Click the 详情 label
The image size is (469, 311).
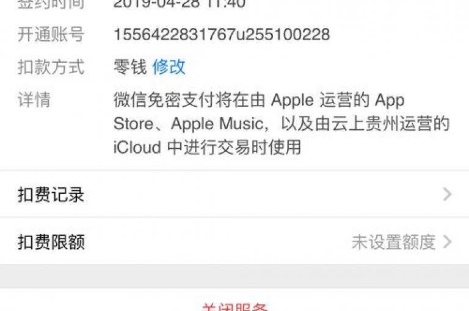click(34, 99)
